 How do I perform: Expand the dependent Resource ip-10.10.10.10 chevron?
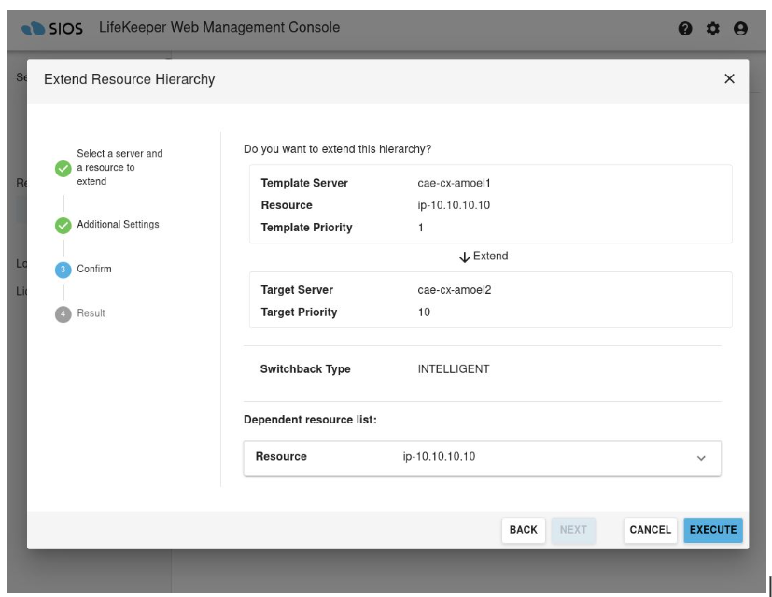tap(701, 458)
